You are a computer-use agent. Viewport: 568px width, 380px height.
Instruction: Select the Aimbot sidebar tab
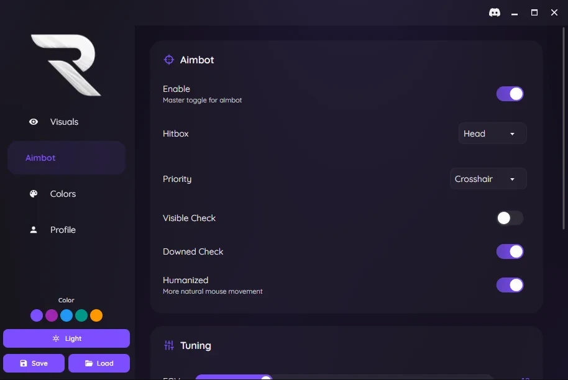coord(66,158)
